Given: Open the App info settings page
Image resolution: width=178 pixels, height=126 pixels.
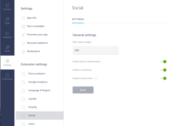Looking at the screenshot, I should point(32,18).
